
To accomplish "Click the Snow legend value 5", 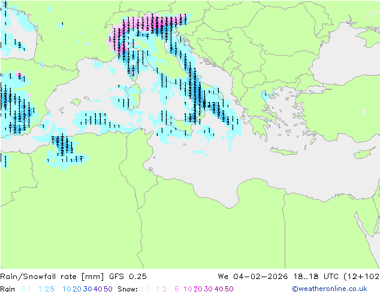I will (177, 289).
